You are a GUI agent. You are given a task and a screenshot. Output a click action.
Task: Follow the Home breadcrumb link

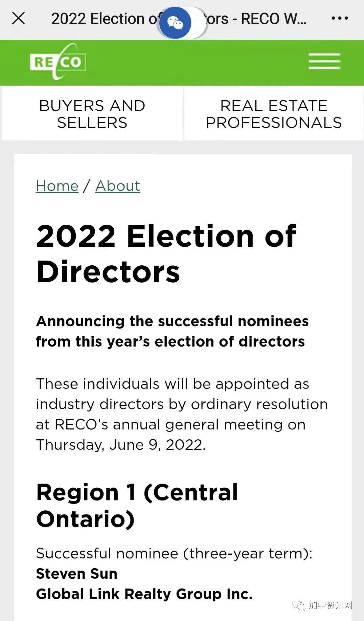click(57, 186)
